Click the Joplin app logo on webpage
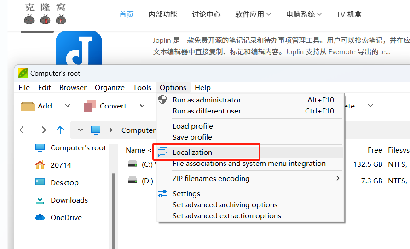410x249 pixels. tap(79, 48)
